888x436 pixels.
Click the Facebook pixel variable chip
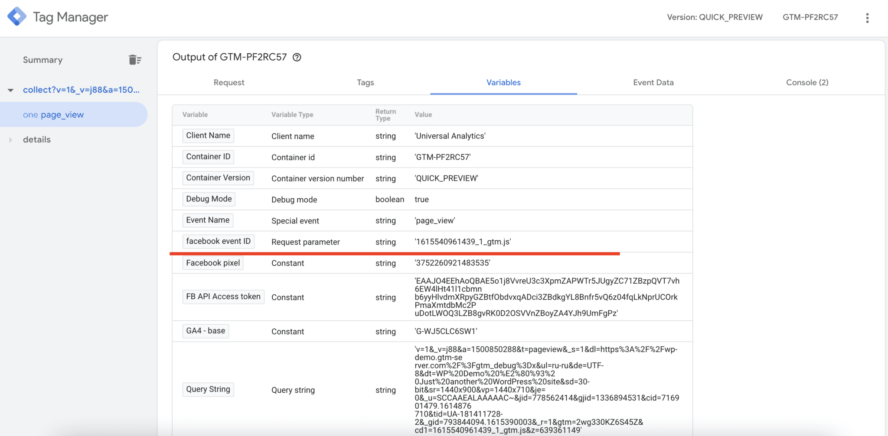point(212,262)
